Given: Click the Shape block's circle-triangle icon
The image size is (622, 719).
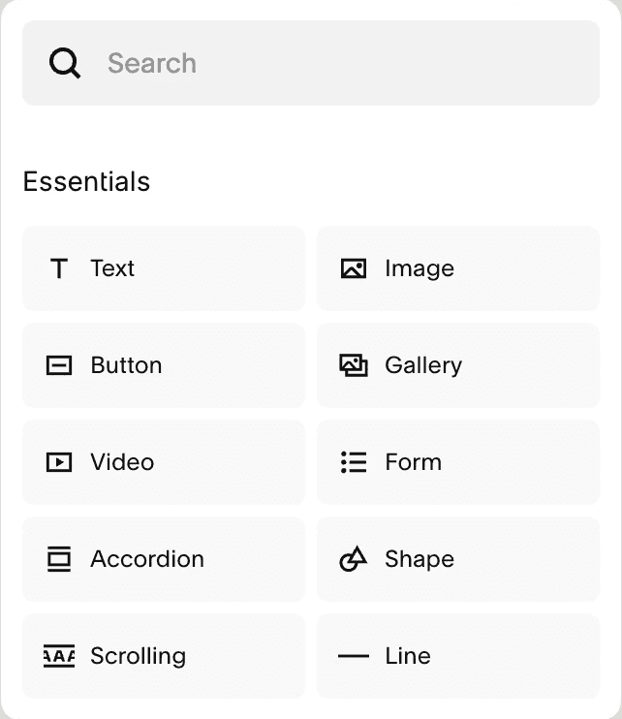Looking at the screenshot, I should click(354, 559).
